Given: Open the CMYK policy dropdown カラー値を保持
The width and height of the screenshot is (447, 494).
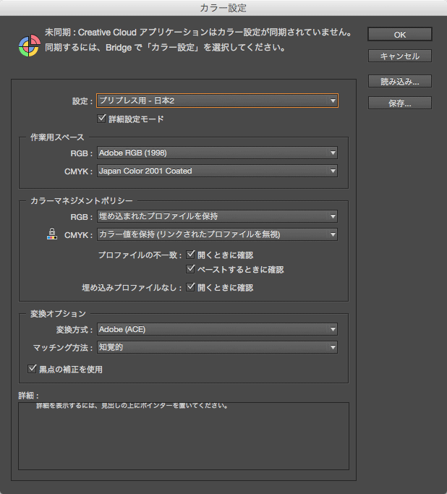Looking at the screenshot, I should coord(217,234).
